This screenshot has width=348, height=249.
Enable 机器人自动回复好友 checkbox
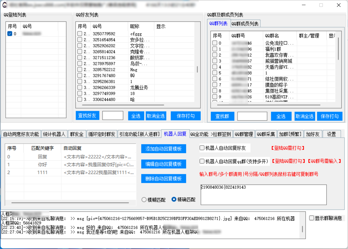coord(202,148)
